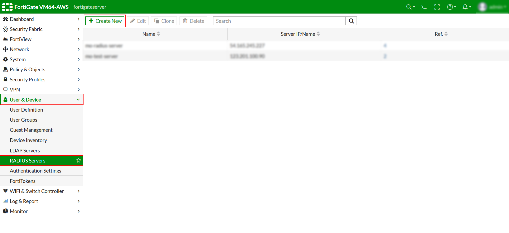Viewport: 509px width, 233px height.
Task: Expand the Monitor chevron
Action: tap(78, 211)
